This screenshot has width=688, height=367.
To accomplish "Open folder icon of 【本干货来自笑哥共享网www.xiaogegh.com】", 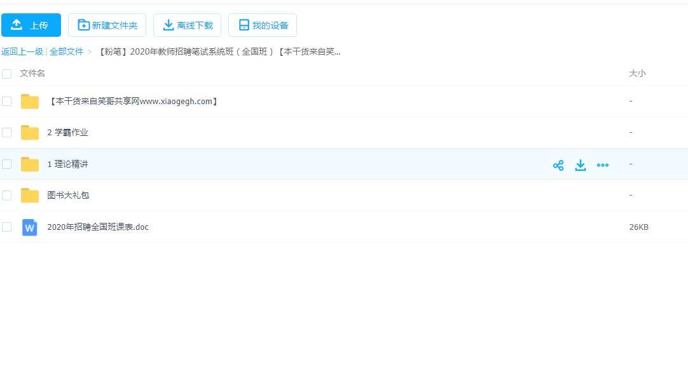I will [x=30, y=101].
